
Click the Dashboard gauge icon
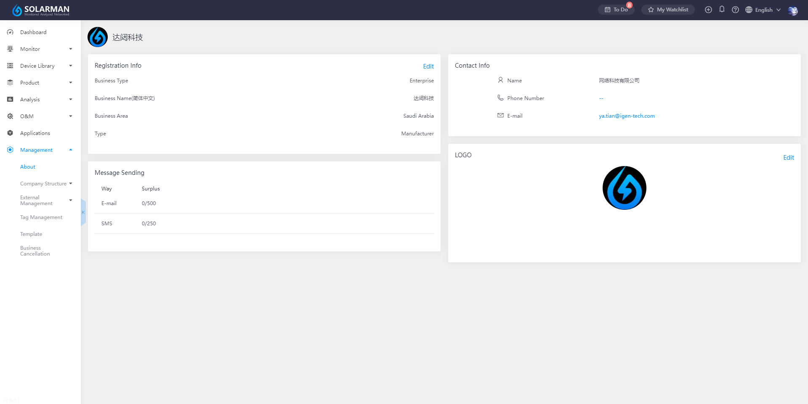click(10, 32)
